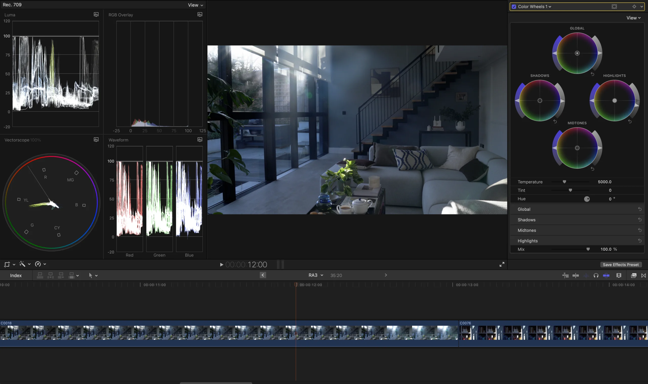Screen dimensions: 648x384
Task: Play the video in the viewer
Action: tap(221, 265)
